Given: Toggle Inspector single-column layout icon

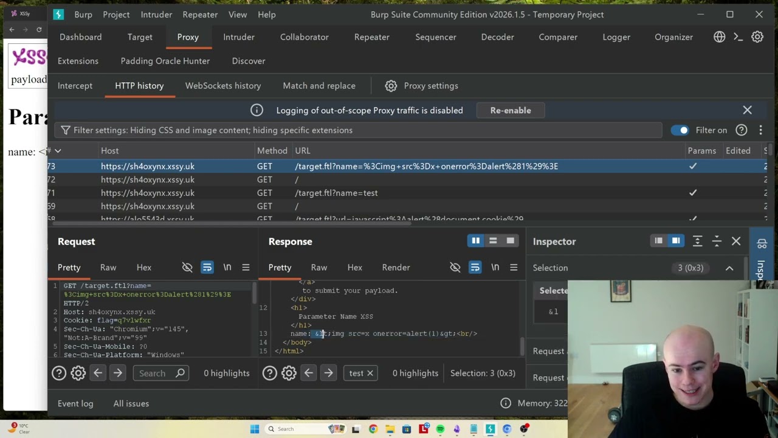Looking at the screenshot, I should click(x=658, y=242).
